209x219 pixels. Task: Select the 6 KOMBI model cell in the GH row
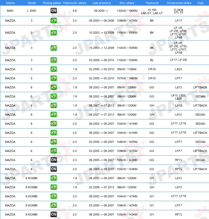32,187
